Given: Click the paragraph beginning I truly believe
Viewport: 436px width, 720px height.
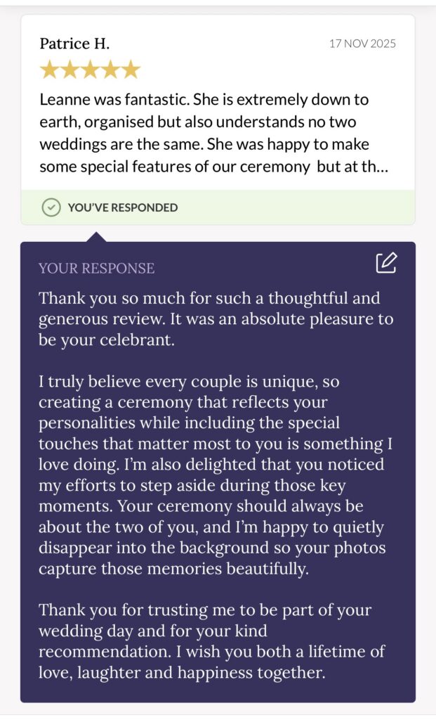Looking at the screenshot, I should tap(216, 475).
